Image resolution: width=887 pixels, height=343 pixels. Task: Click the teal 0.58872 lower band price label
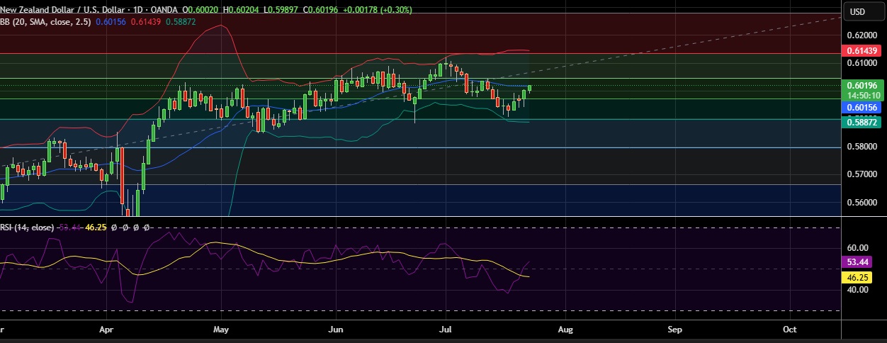click(x=862, y=122)
